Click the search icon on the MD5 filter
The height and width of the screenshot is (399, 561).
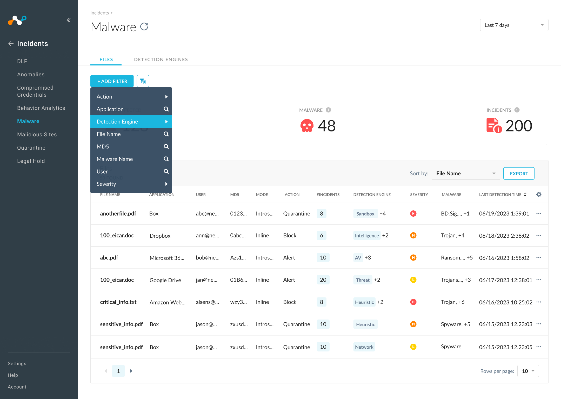click(166, 146)
